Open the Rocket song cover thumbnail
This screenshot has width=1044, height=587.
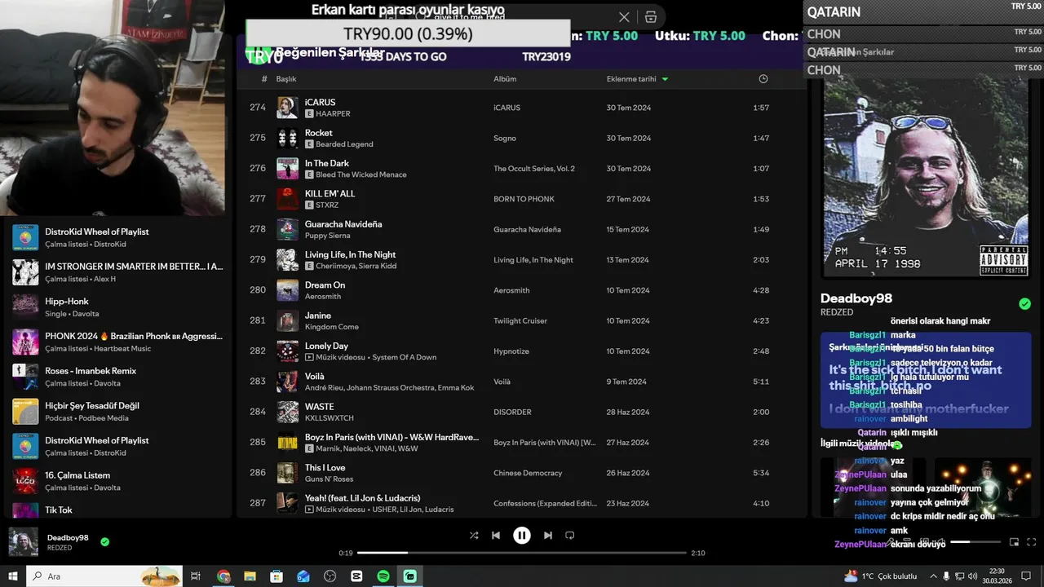click(x=287, y=138)
